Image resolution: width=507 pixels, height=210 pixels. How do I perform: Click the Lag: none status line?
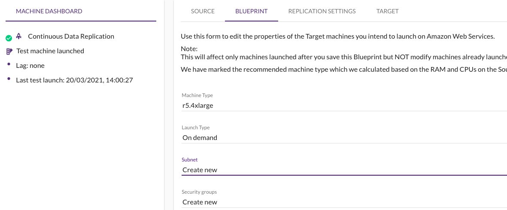point(30,66)
